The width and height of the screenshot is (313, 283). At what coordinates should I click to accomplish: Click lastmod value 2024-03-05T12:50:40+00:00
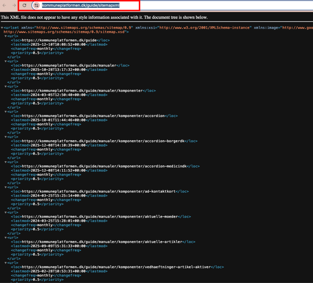pos(58,95)
